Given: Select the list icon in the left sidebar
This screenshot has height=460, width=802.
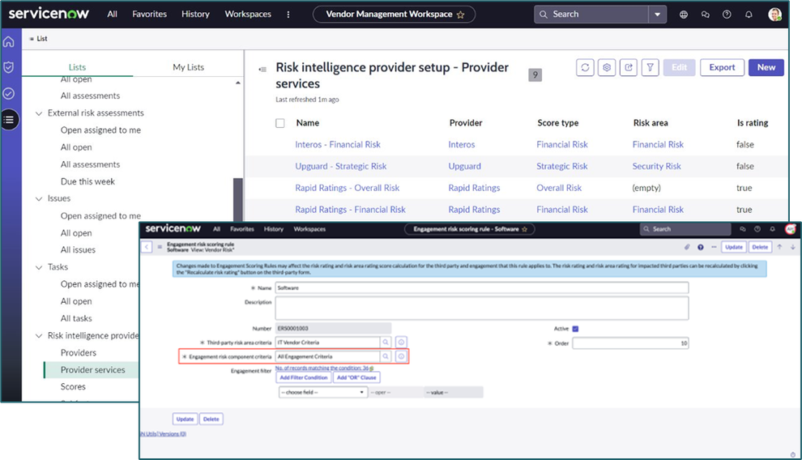Looking at the screenshot, I should tap(9, 120).
